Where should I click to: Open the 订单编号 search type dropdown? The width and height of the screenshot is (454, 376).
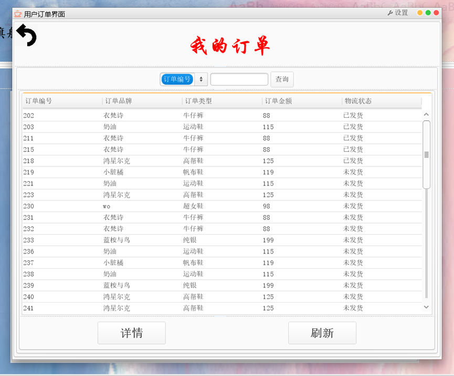click(x=177, y=79)
